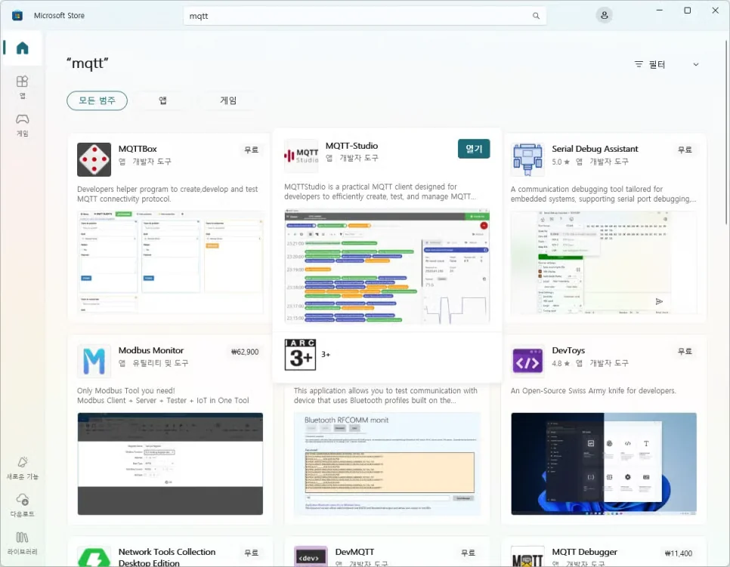Click the DevToys Swiss Army knife description

[x=593, y=391]
